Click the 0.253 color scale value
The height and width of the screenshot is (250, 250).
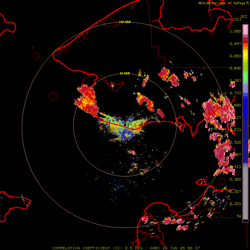(x=235, y=204)
